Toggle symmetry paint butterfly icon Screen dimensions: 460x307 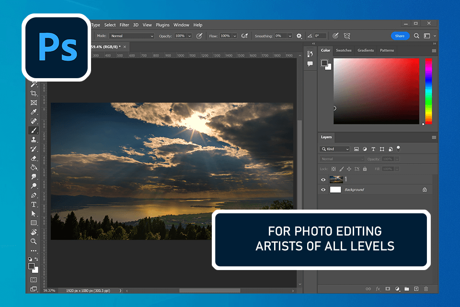[347, 36]
